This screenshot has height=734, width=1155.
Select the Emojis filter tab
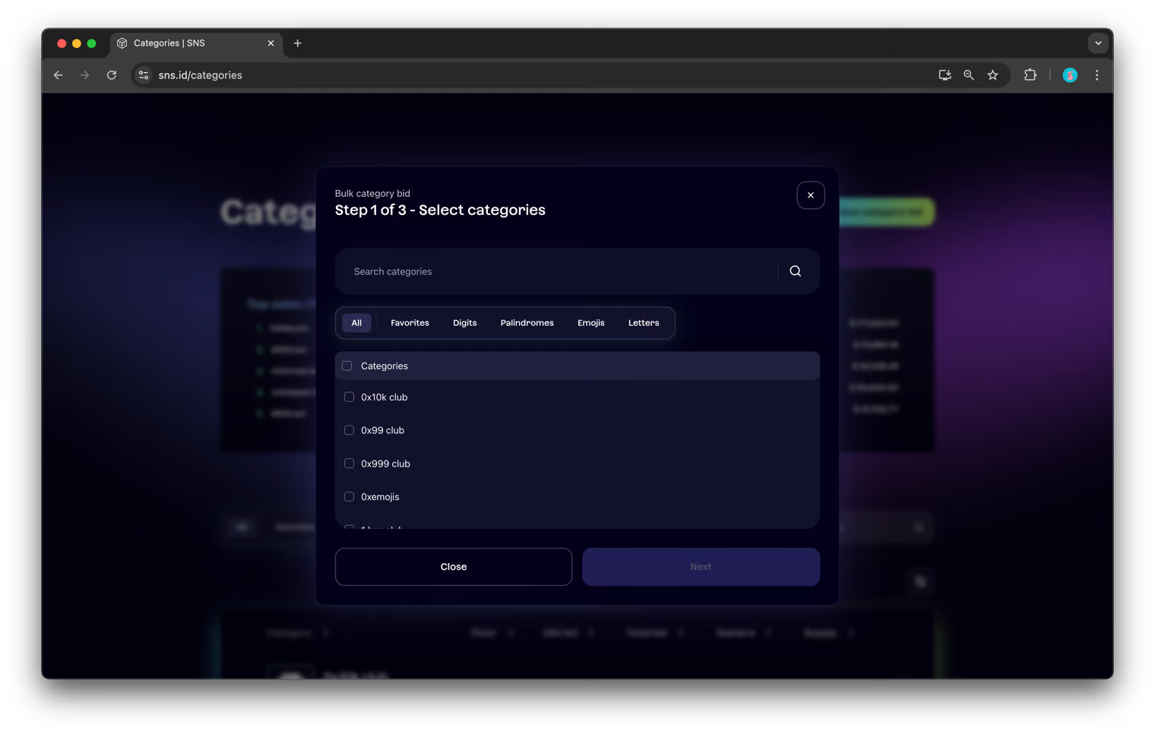click(x=590, y=323)
